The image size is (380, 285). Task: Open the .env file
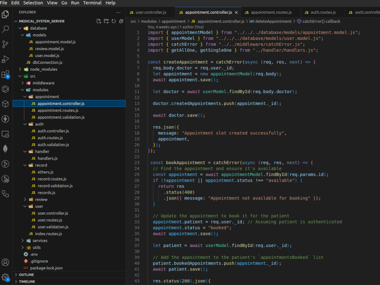click(34, 254)
